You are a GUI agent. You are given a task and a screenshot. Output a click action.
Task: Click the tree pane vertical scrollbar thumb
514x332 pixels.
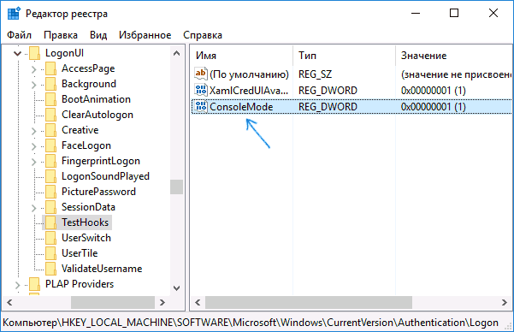click(176, 187)
